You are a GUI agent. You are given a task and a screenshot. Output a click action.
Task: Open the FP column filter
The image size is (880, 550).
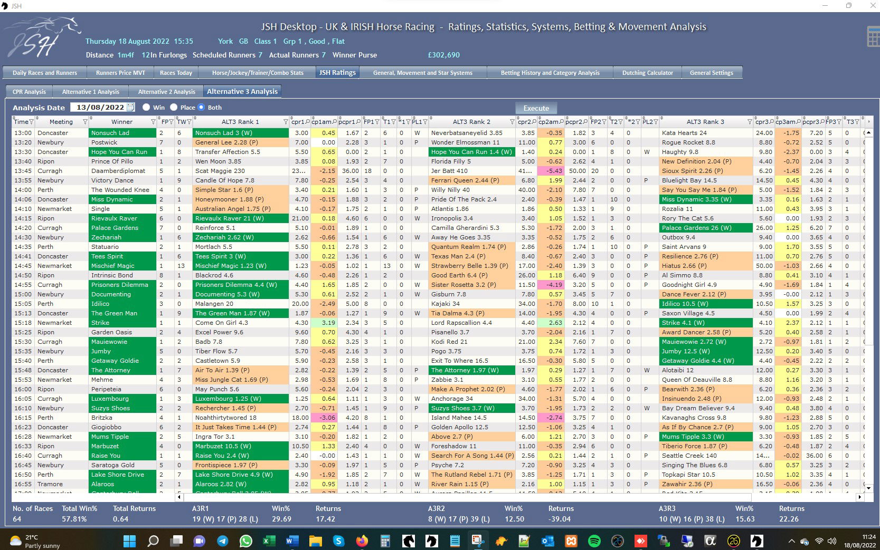click(172, 122)
